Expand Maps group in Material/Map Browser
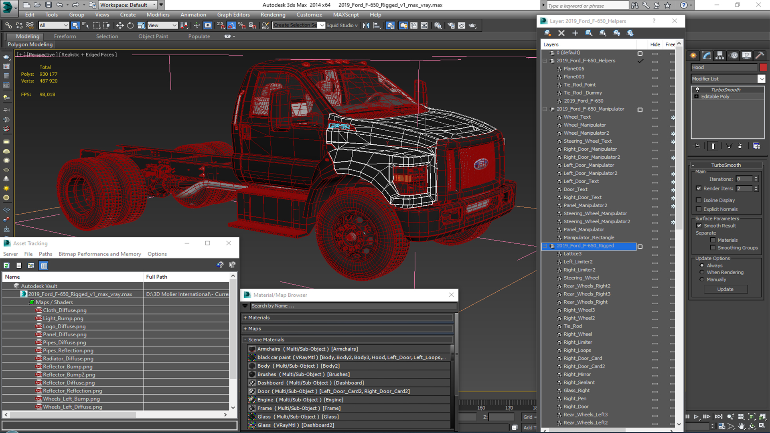 pyautogui.click(x=245, y=329)
